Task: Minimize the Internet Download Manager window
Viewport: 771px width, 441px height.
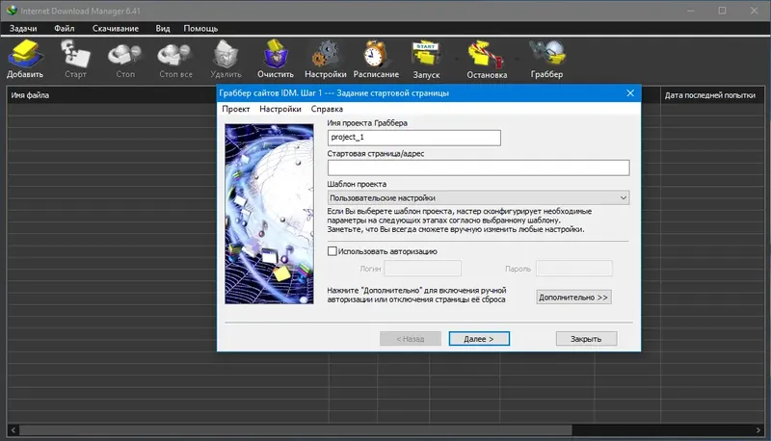Action: point(691,11)
